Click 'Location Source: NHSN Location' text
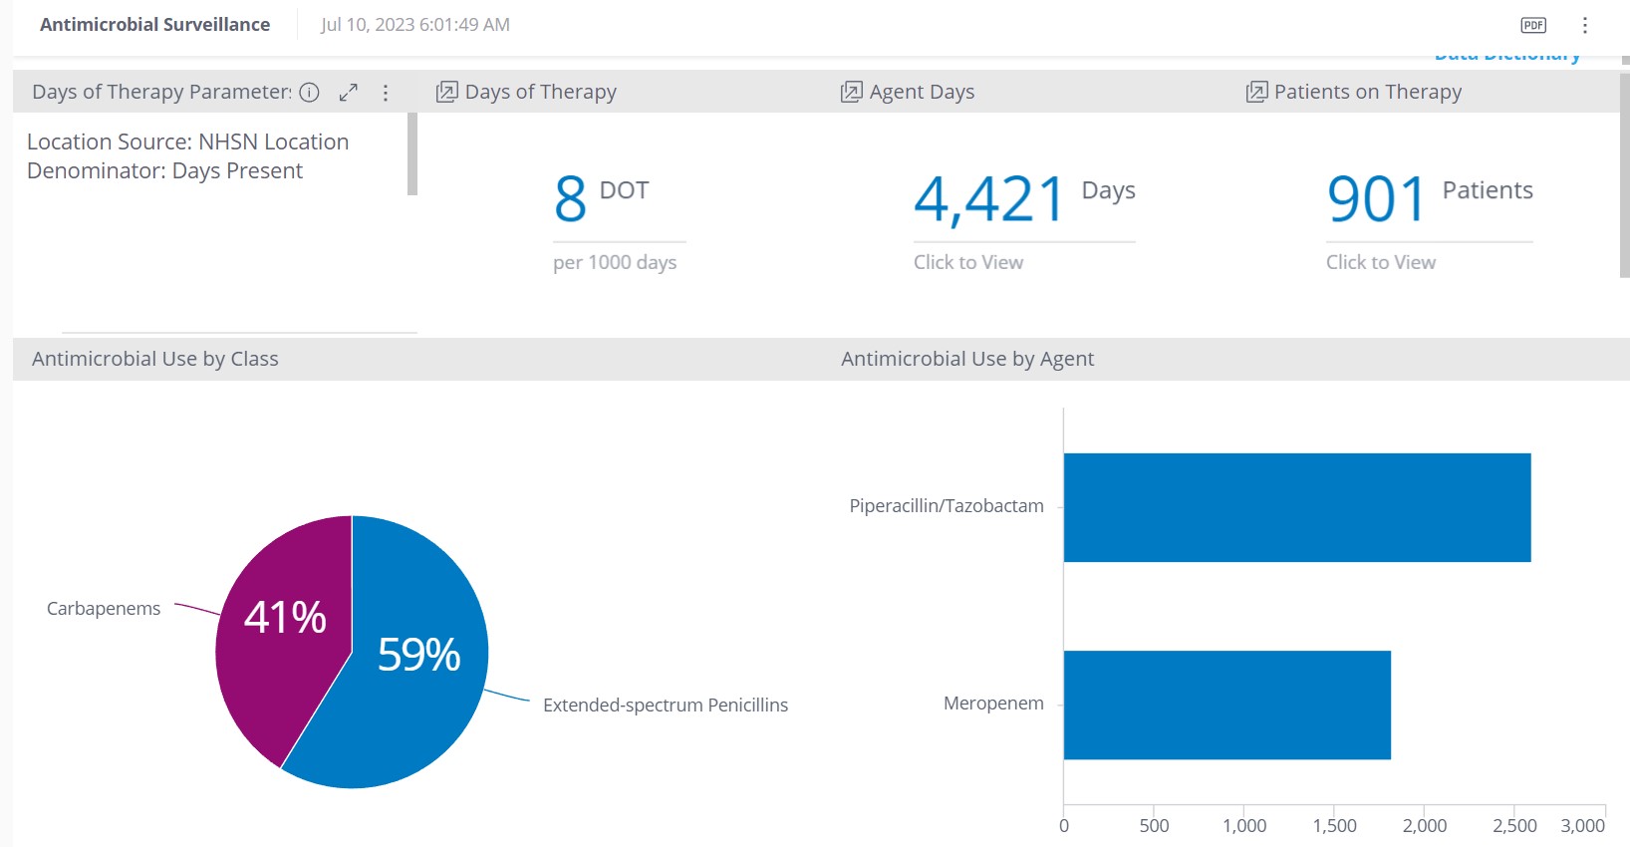The height and width of the screenshot is (847, 1630). [188, 141]
